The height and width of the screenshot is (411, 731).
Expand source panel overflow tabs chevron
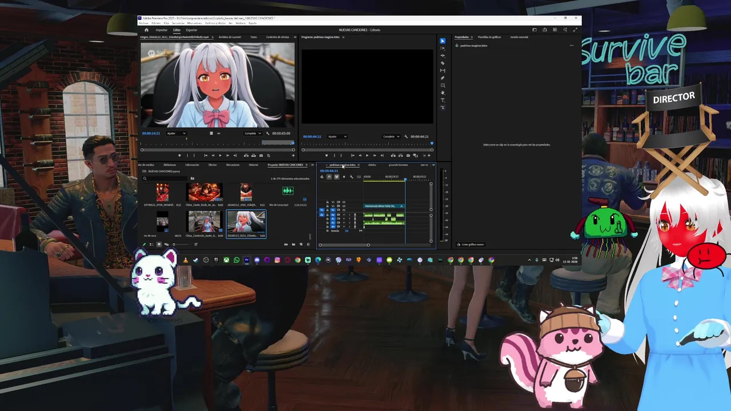(295, 37)
